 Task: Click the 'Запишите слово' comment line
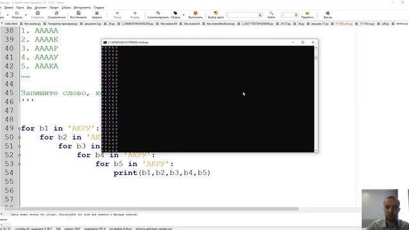[x=61, y=93]
